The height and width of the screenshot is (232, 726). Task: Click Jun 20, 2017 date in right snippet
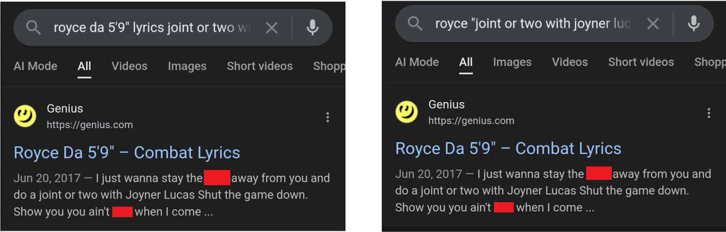point(429,174)
